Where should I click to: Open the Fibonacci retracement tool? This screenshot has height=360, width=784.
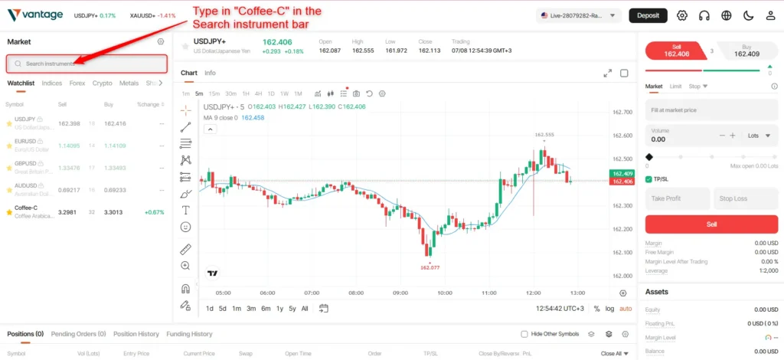185,143
